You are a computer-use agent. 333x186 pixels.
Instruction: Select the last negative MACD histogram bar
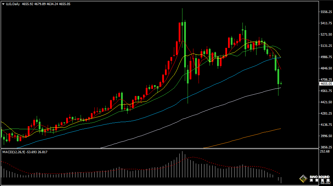(281, 180)
